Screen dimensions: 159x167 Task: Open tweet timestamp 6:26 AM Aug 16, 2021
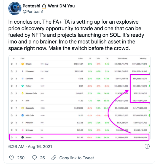[x=30, y=147]
